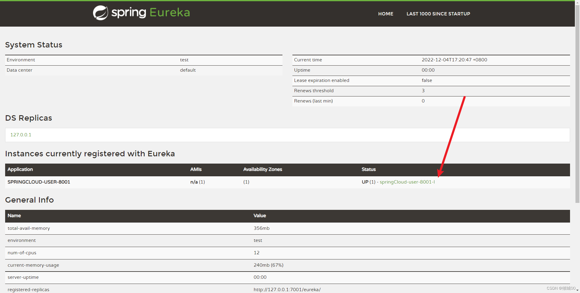
Task: Click the current-memory-usage row name
Action: click(33, 265)
